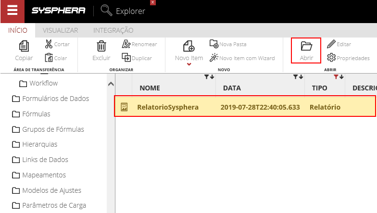
Task: Paste using the Colar button
Action: coord(56,58)
